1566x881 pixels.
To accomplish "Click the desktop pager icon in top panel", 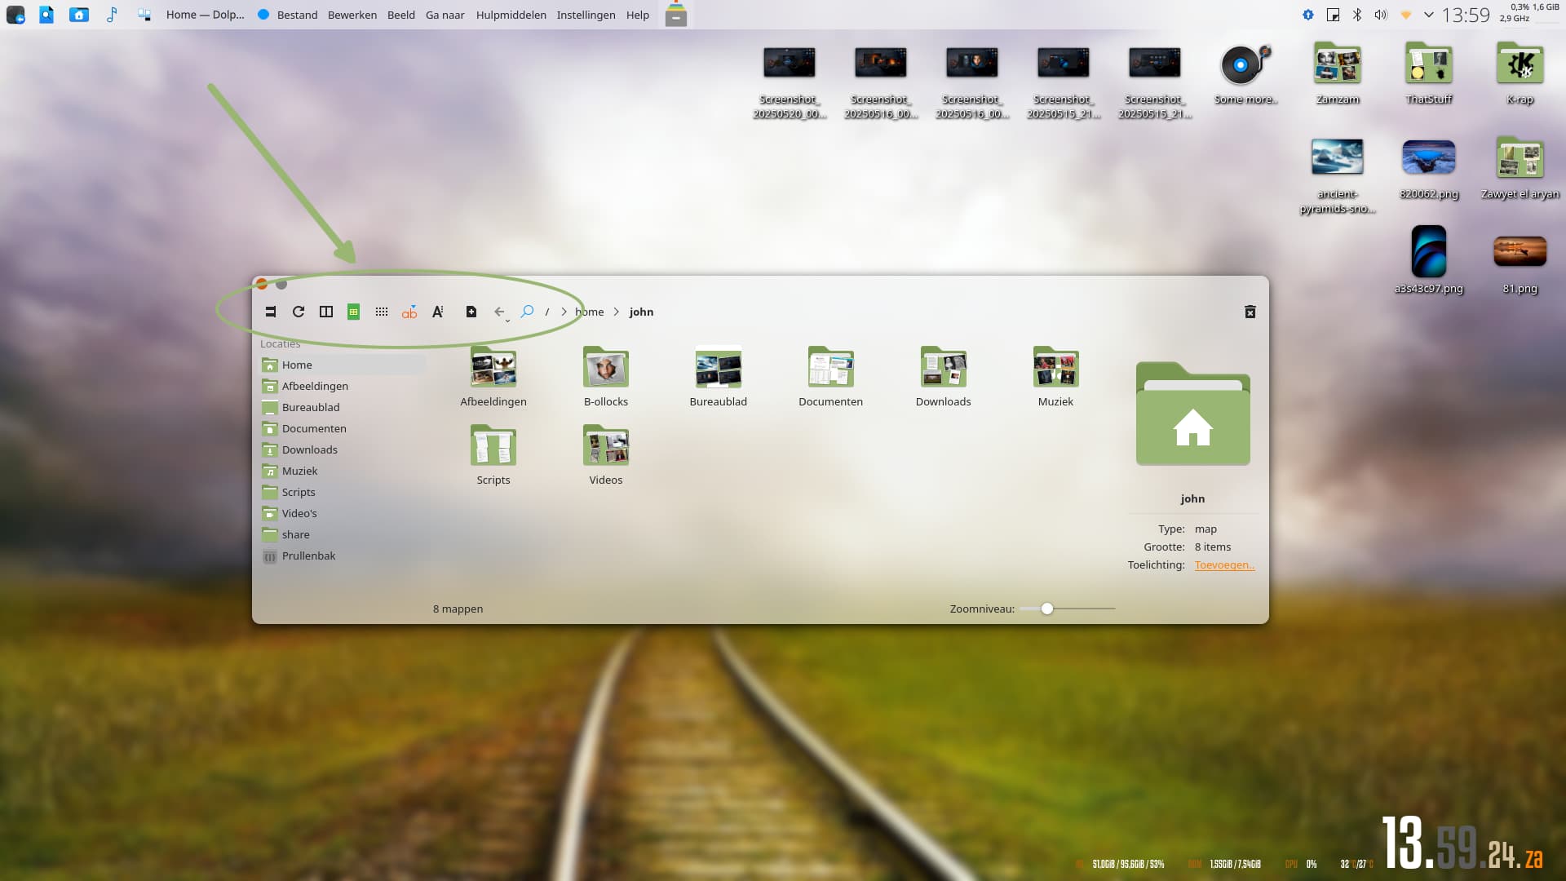I will coord(144,15).
